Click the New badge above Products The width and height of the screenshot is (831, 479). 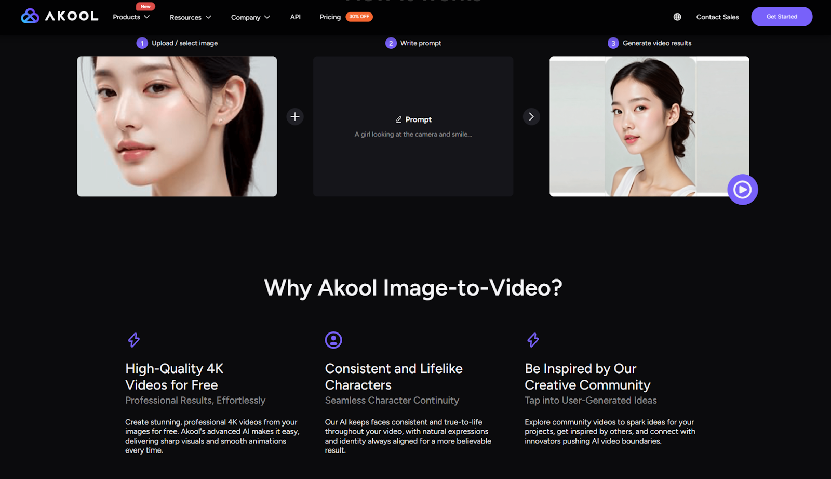click(x=145, y=6)
